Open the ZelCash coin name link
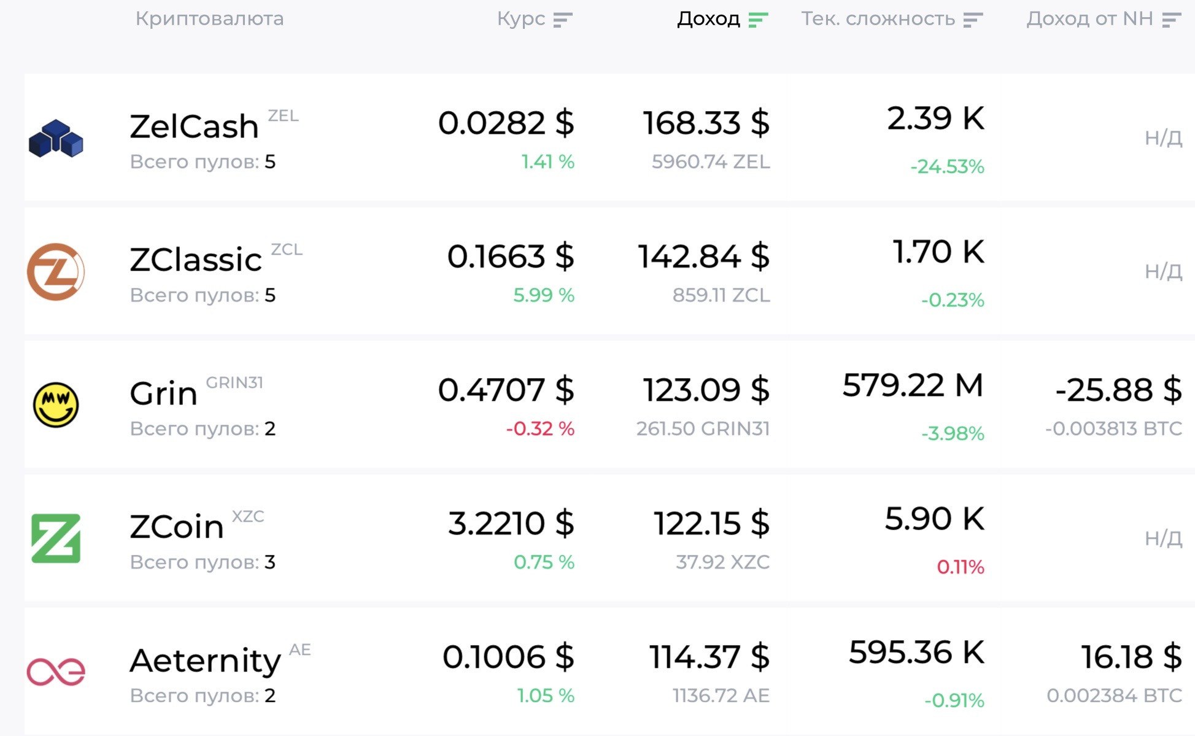The width and height of the screenshot is (1195, 736). pyautogui.click(x=194, y=126)
